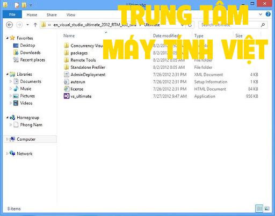The image size is (275, 216).
Task: Select the Remote Tools folder
Action: (83, 60)
